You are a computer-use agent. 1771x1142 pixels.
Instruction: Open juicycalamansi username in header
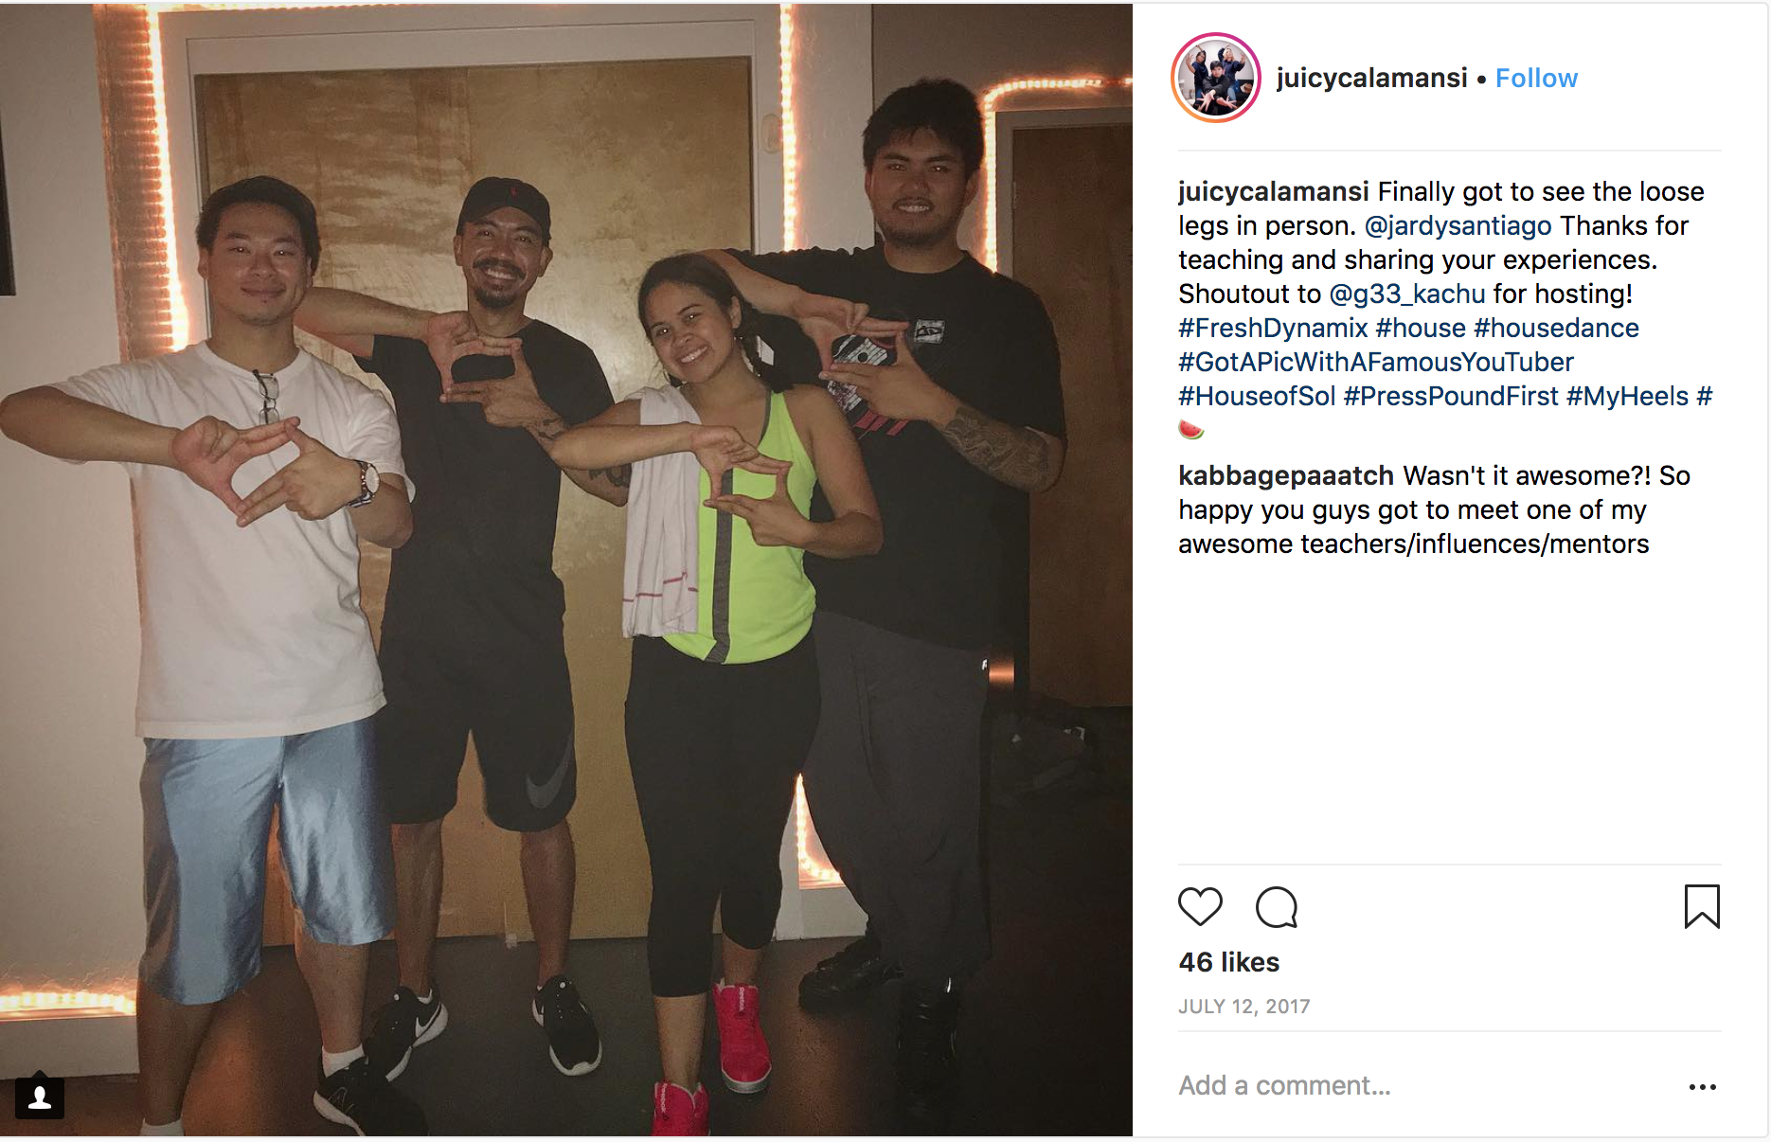(x=1371, y=78)
